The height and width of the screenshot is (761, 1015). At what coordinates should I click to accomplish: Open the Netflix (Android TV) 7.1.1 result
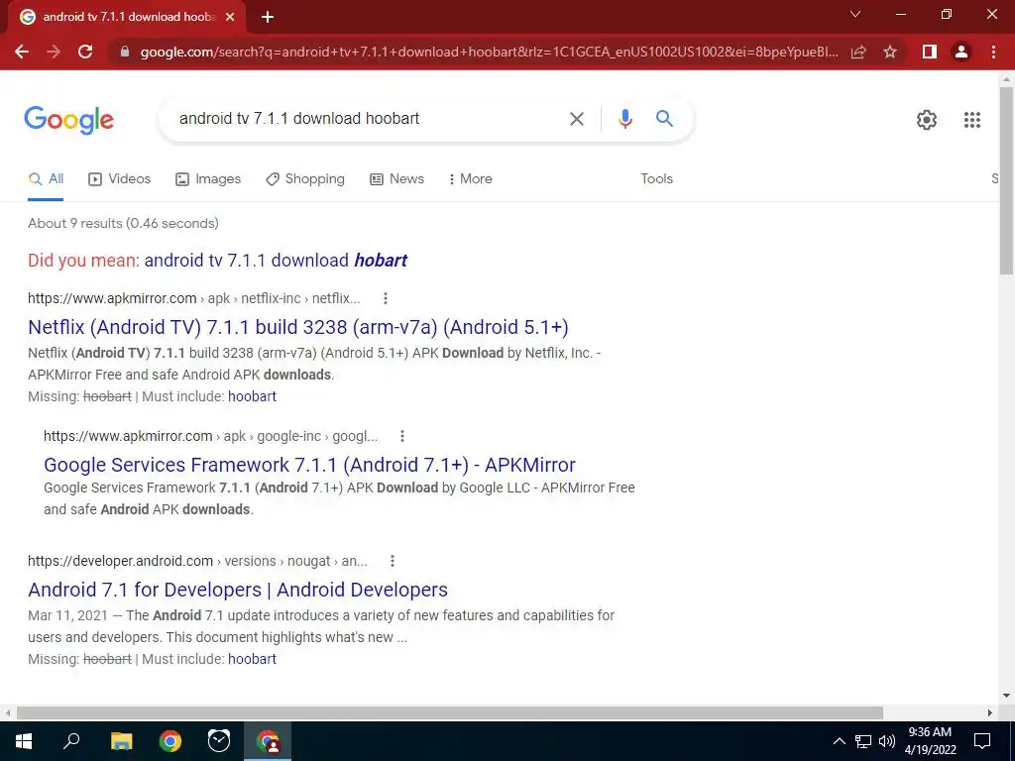point(297,327)
